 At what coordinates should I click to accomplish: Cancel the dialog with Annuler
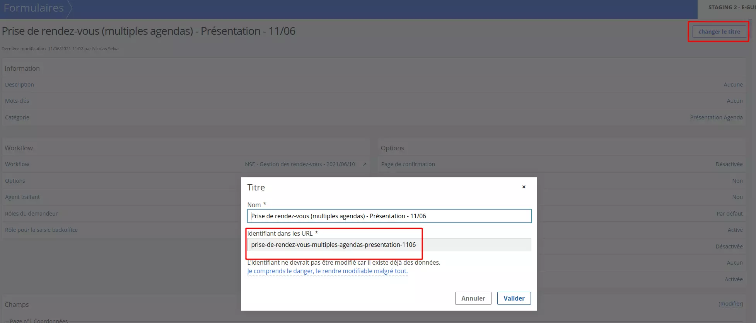[x=473, y=298]
